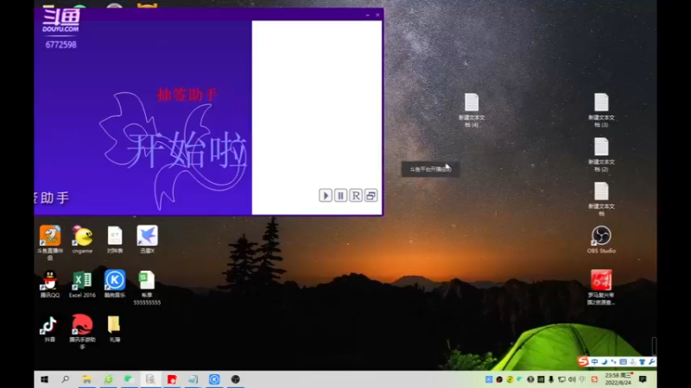Click the microphone tray icon
This screenshot has width=691, height=388.
551,379
